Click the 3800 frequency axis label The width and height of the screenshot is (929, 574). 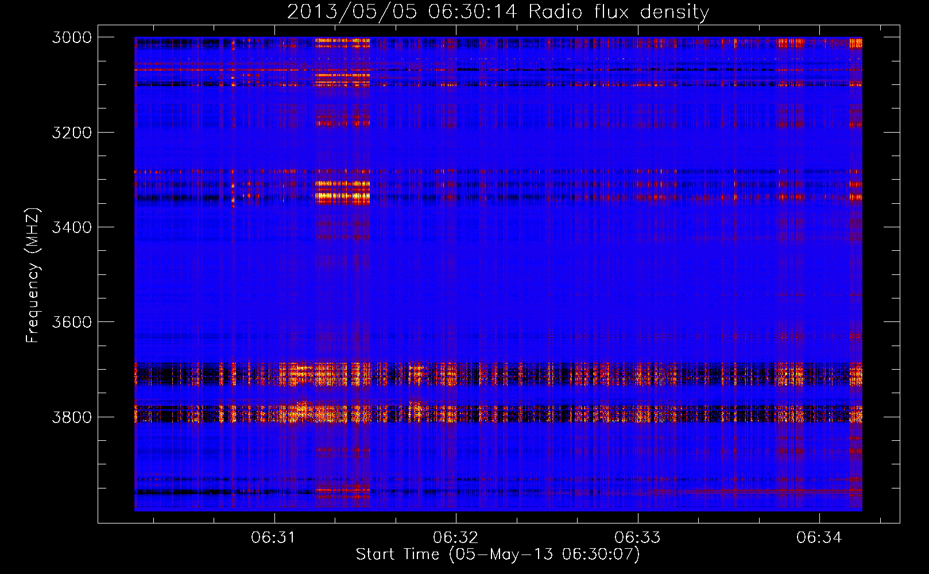click(72, 417)
